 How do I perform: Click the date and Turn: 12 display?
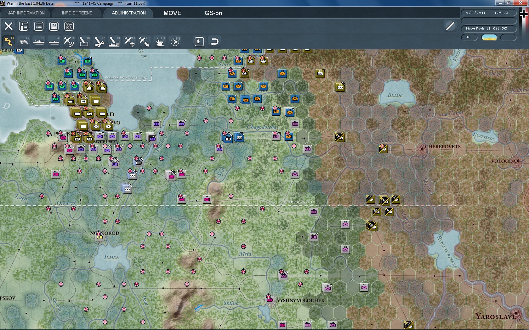click(488, 13)
